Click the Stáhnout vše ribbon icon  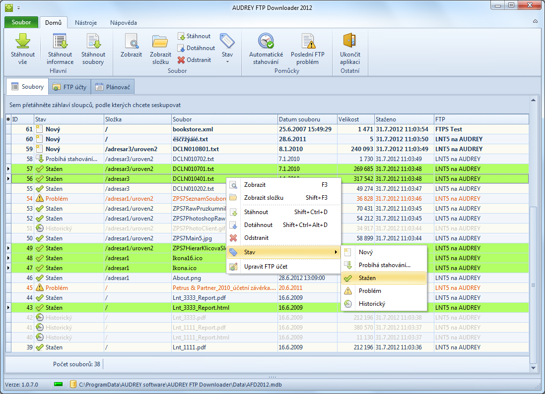[23, 41]
